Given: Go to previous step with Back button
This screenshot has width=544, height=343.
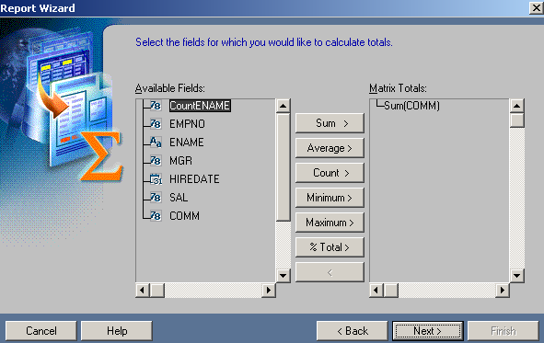Looking at the screenshot, I should pos(353,331).
